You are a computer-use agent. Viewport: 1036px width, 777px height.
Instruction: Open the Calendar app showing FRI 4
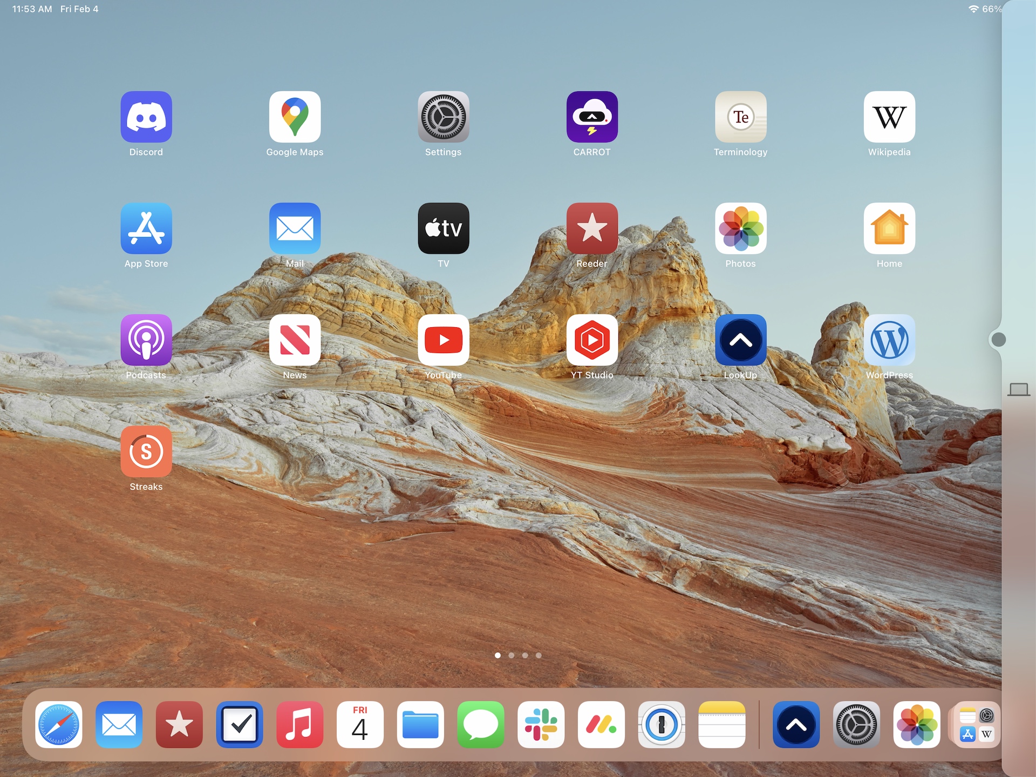point(360,725)
